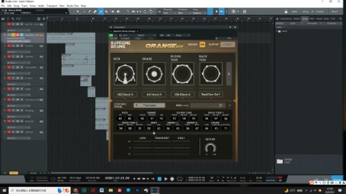Open the Snare sample dropdown

point(154,94)
